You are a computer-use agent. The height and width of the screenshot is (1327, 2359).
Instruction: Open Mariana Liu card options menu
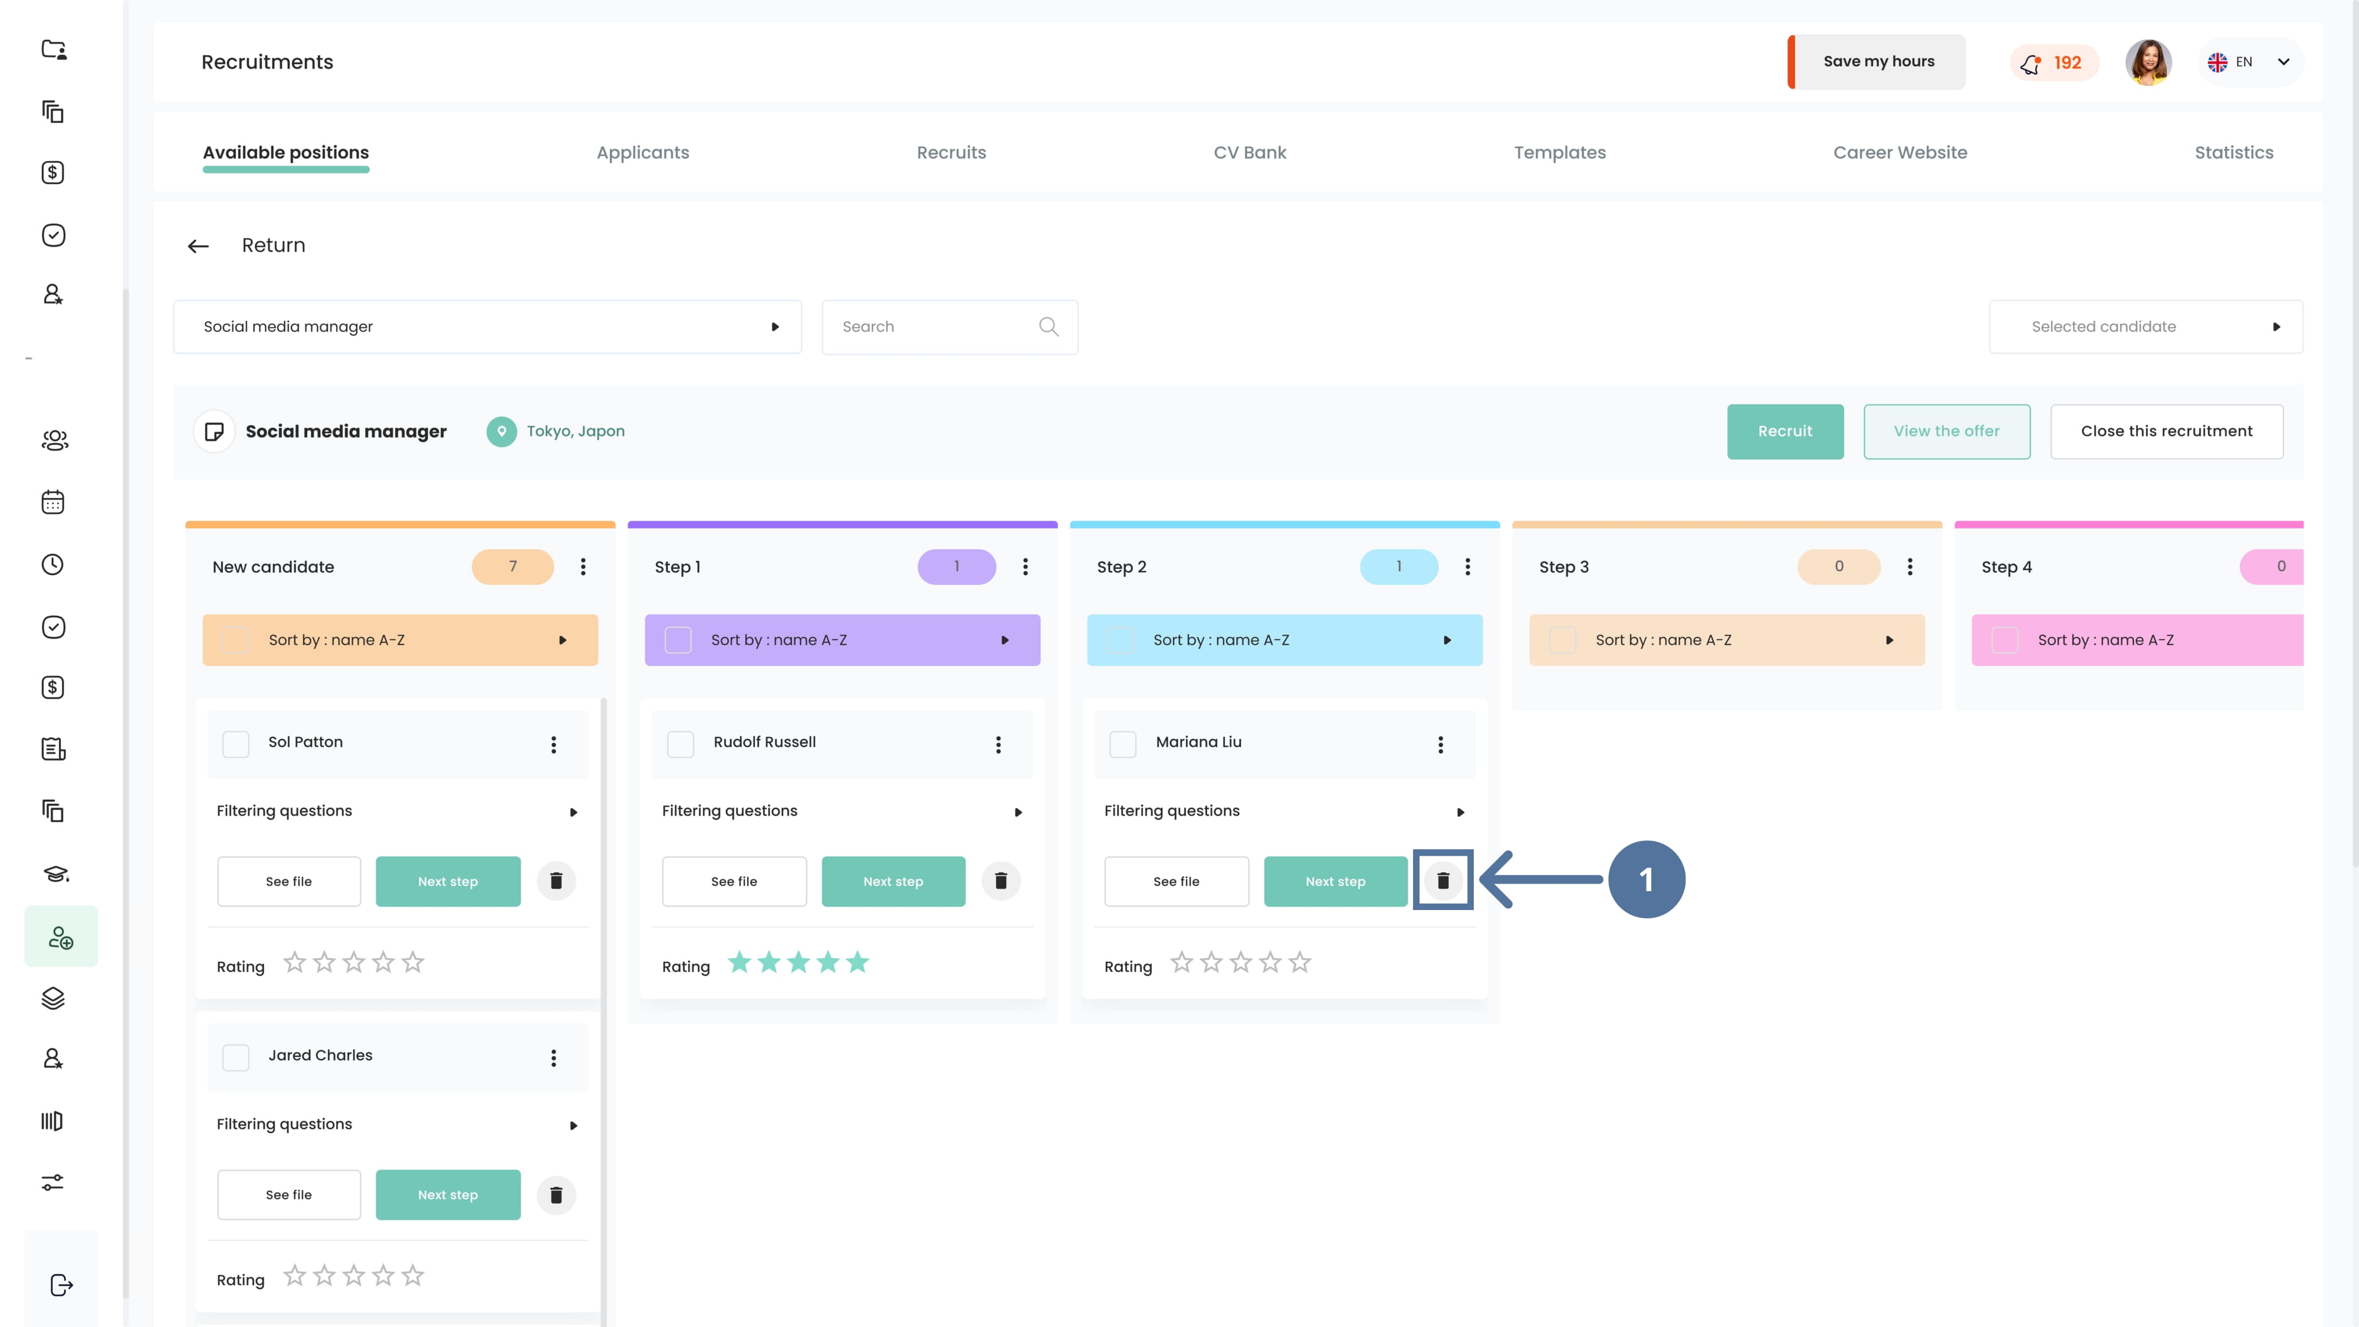pos(1441,744)
